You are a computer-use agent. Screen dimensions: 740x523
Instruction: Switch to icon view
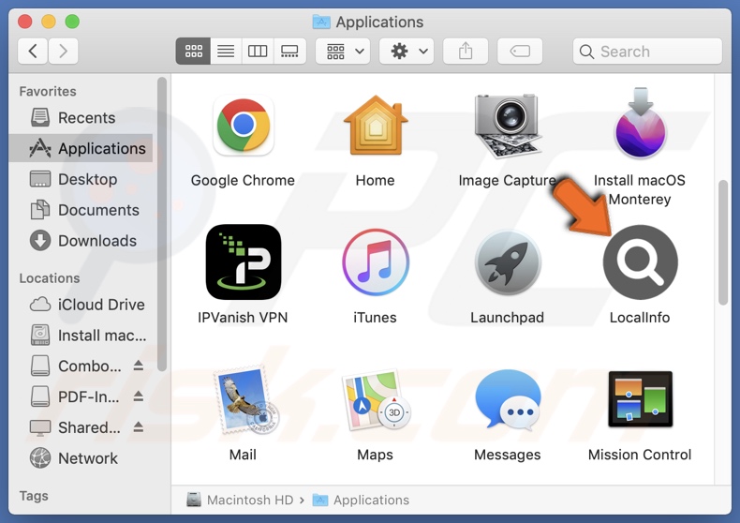194,51
